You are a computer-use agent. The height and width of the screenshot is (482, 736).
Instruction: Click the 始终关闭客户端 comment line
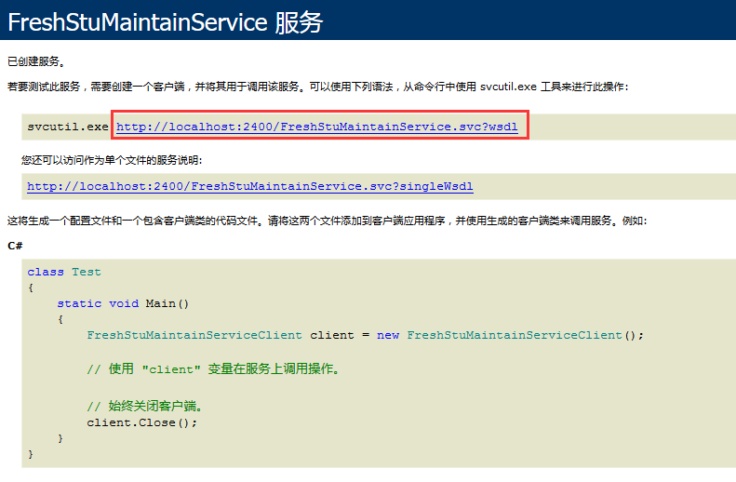[144, 406]
